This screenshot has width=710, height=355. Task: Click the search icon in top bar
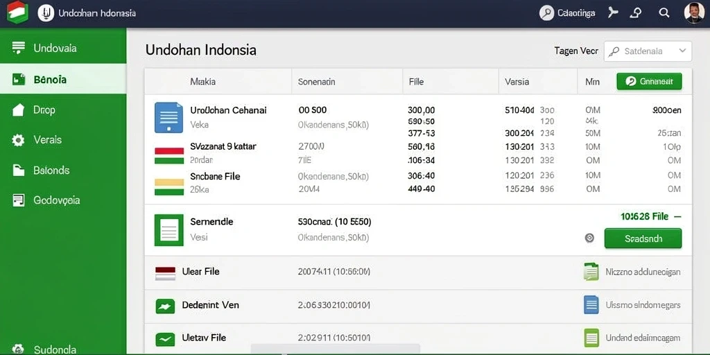pos(664,12)
